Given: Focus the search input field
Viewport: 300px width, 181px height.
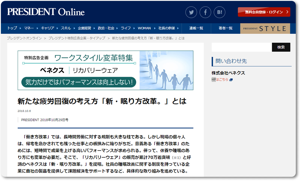Looking at the screenshot, I should coord(241,47).
